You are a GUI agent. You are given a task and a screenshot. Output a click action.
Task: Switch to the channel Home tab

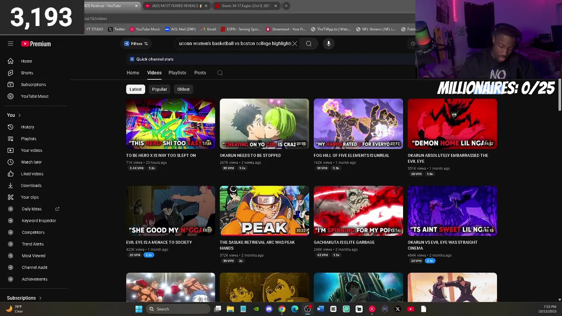tap(133, 73)
